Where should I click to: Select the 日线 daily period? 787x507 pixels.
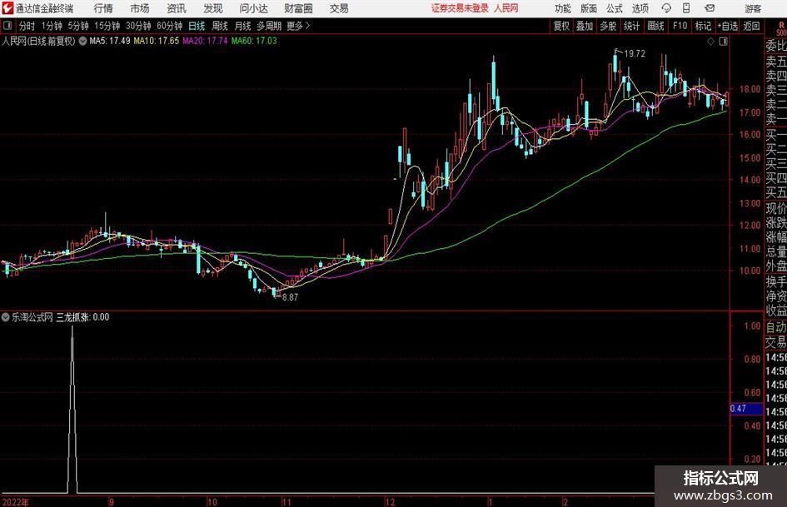197,26
